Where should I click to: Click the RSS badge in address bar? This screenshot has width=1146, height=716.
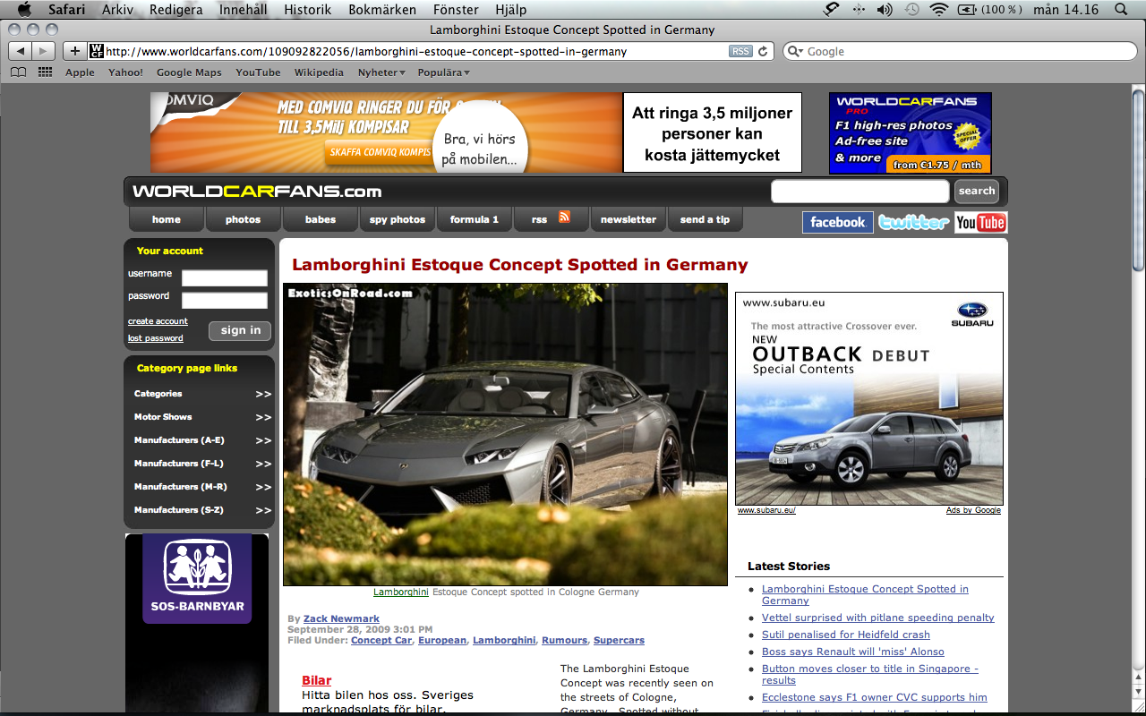(x=740, y=51)
